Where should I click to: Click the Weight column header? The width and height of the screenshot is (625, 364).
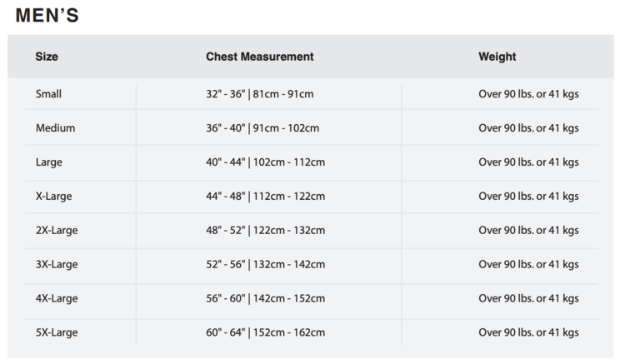coord(497,57)
